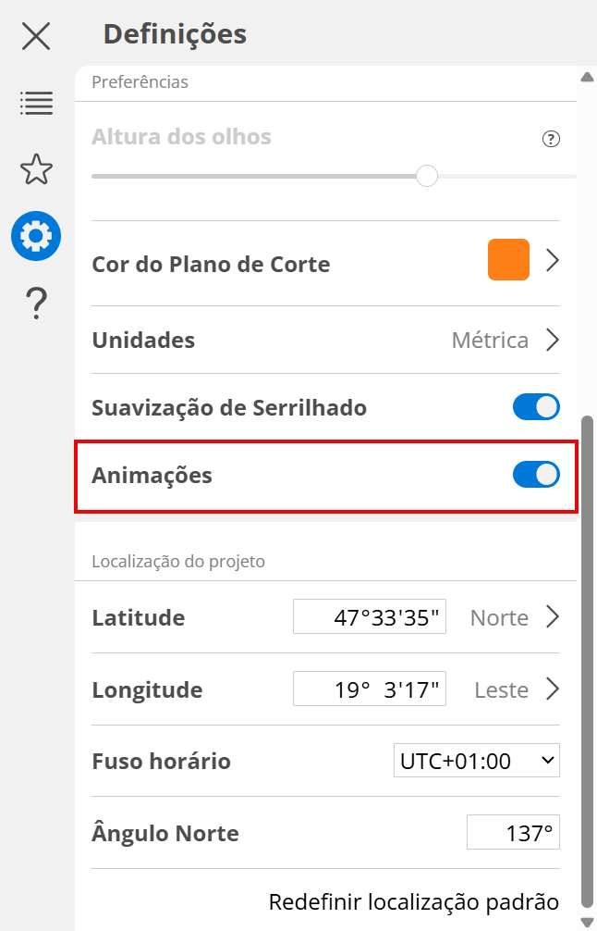Open the list view sidebar icon
597x931 pixels.
[x=36, y=103]
